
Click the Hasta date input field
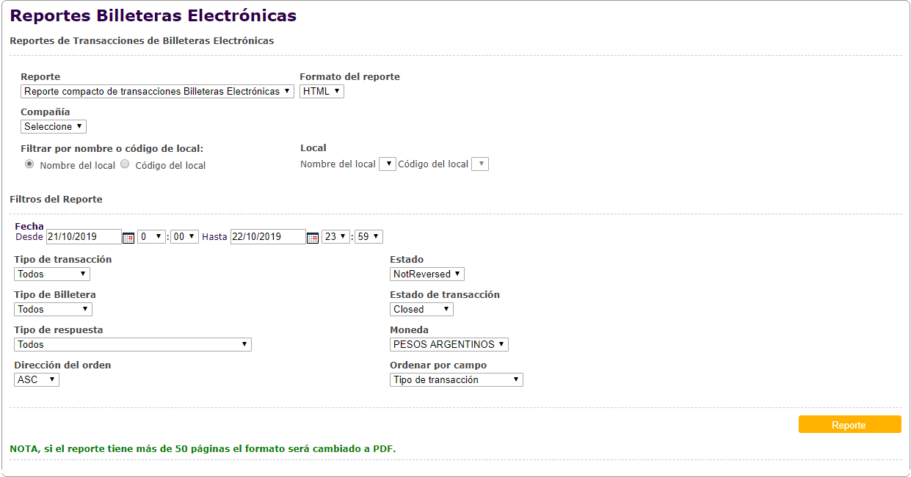(x=267, y=237)
